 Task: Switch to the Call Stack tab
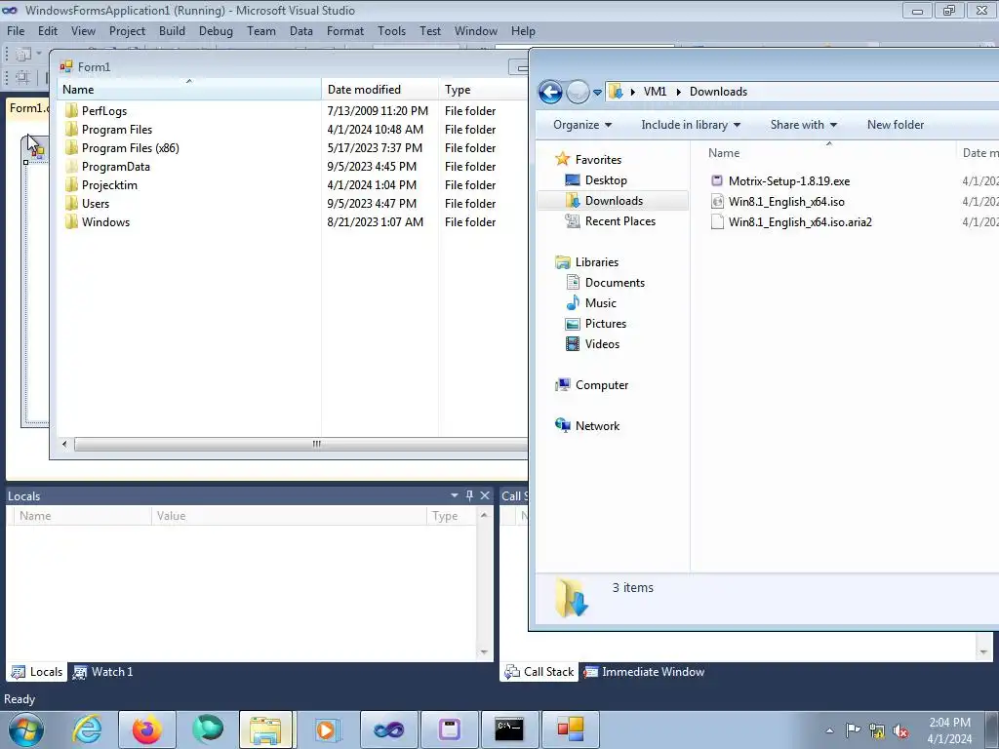539,671
